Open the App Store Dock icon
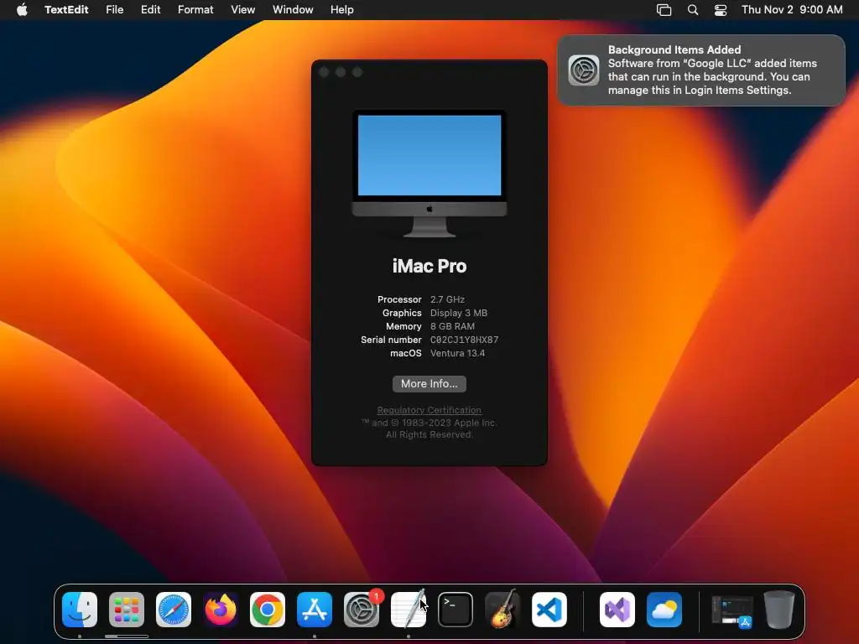This screenshot has width=859, height=644. click(x=315, y=609)
